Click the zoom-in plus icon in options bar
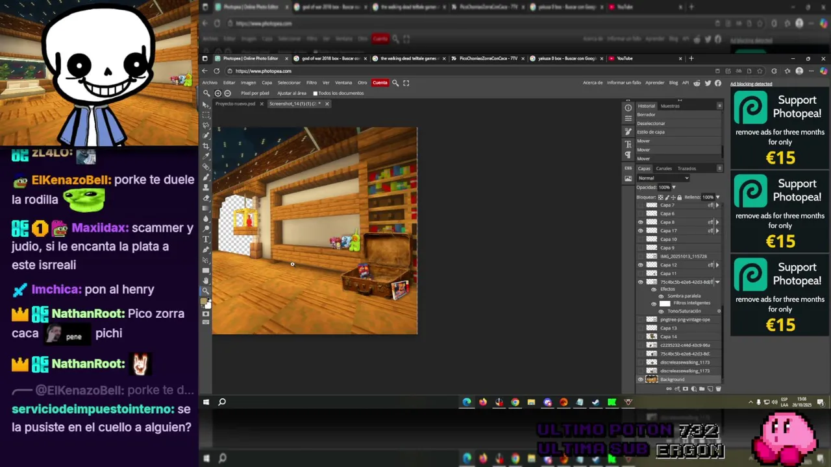The image size is (831, 467). 218,93
